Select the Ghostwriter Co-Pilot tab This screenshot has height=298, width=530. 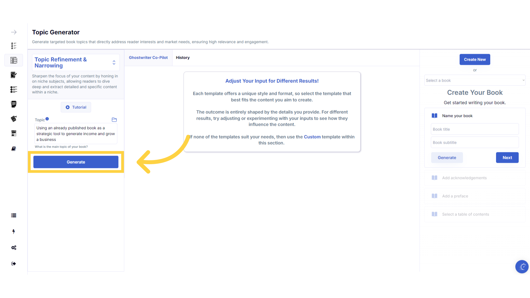(148, 57)
